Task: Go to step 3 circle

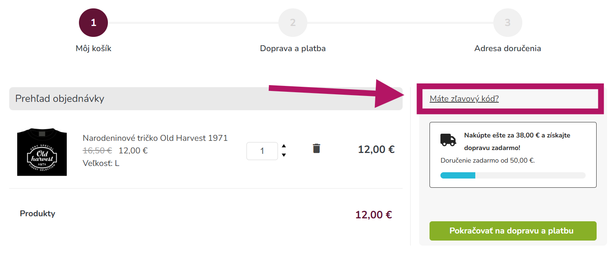Action: (508, 23)
